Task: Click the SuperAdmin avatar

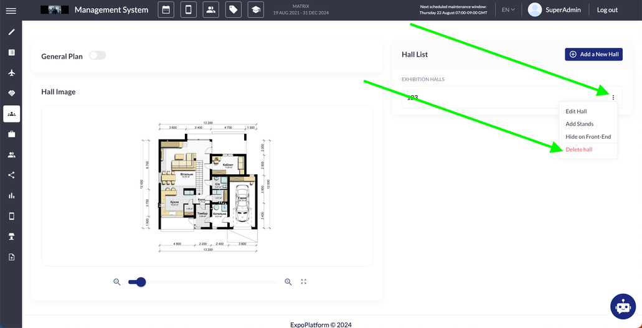Action: (535, 10)
